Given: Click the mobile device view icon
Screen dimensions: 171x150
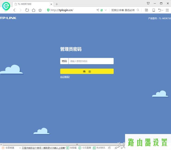Looking at the screenshot, I should pyautogui.click(x=154, y=10).
